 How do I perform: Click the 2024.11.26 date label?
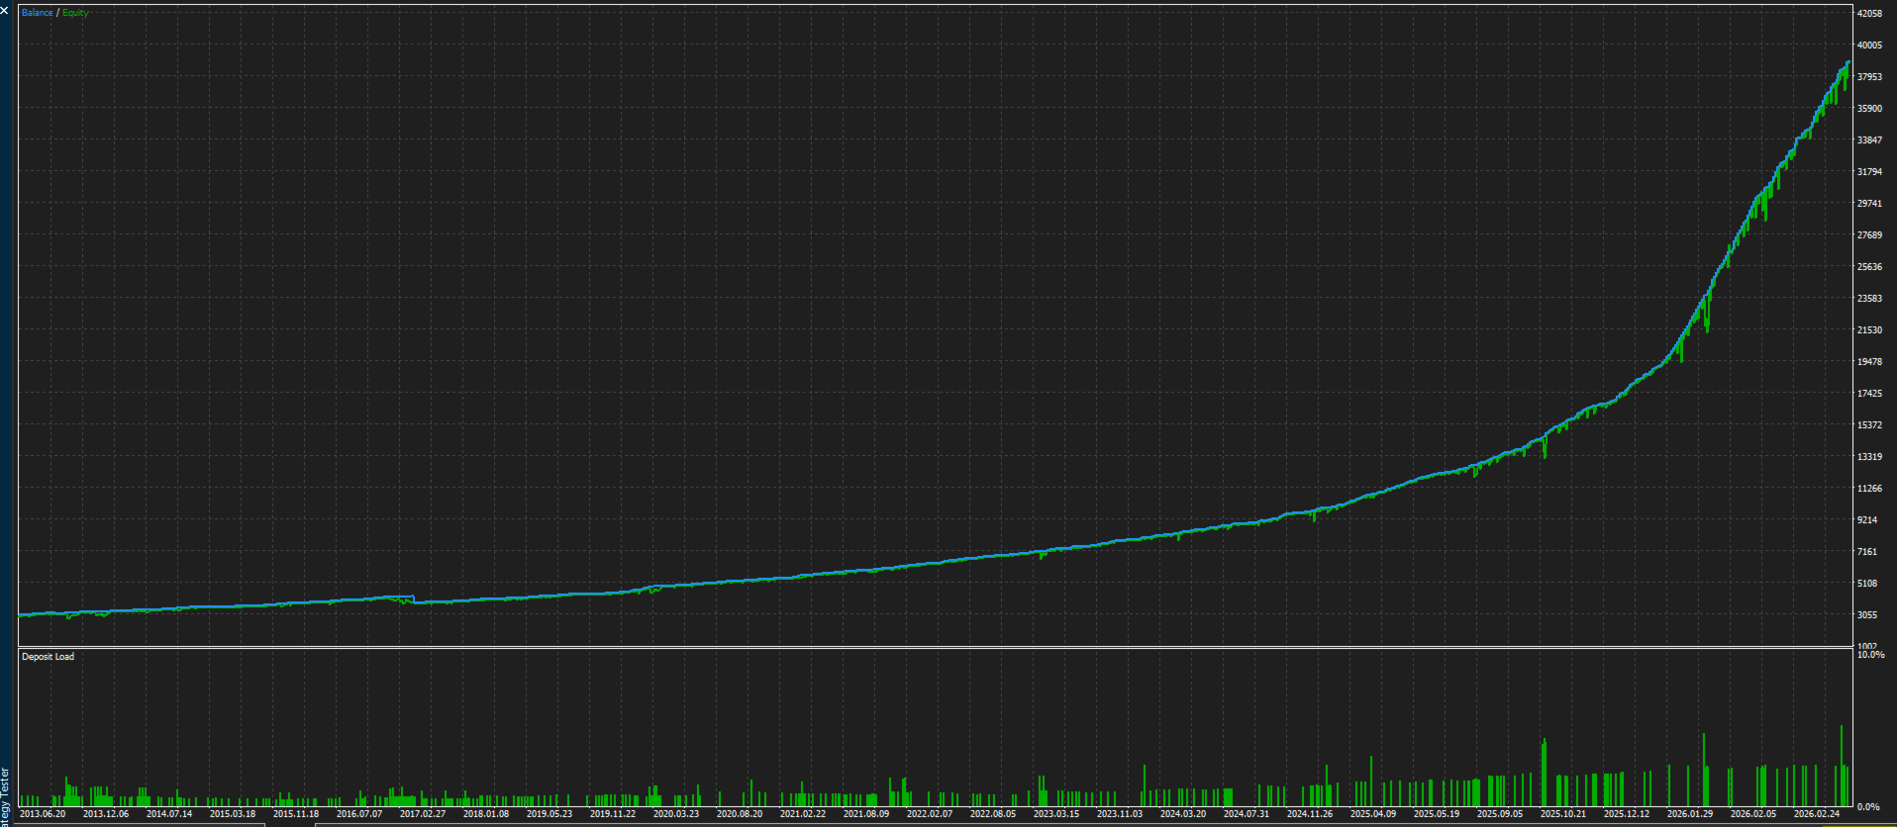(x=1310, y=814)
